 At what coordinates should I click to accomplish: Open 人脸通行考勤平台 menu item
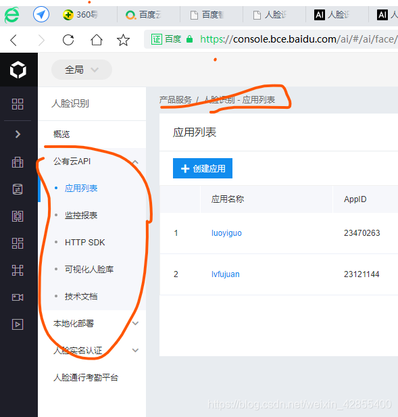tap(86, 377)
